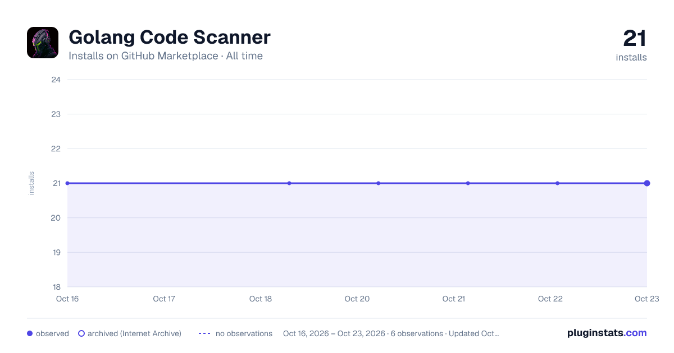The height and width of the screenshot is (353, 674).
Task: Open the pluginstats.com link
Action: pyautogui.click(x=607, y=333)
